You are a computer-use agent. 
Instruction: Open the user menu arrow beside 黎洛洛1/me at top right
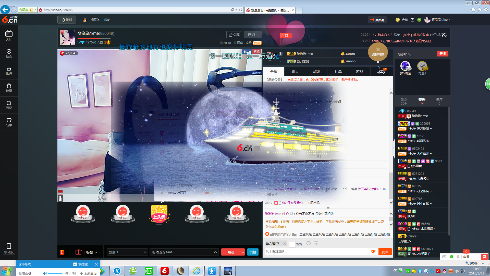point(449,20)
